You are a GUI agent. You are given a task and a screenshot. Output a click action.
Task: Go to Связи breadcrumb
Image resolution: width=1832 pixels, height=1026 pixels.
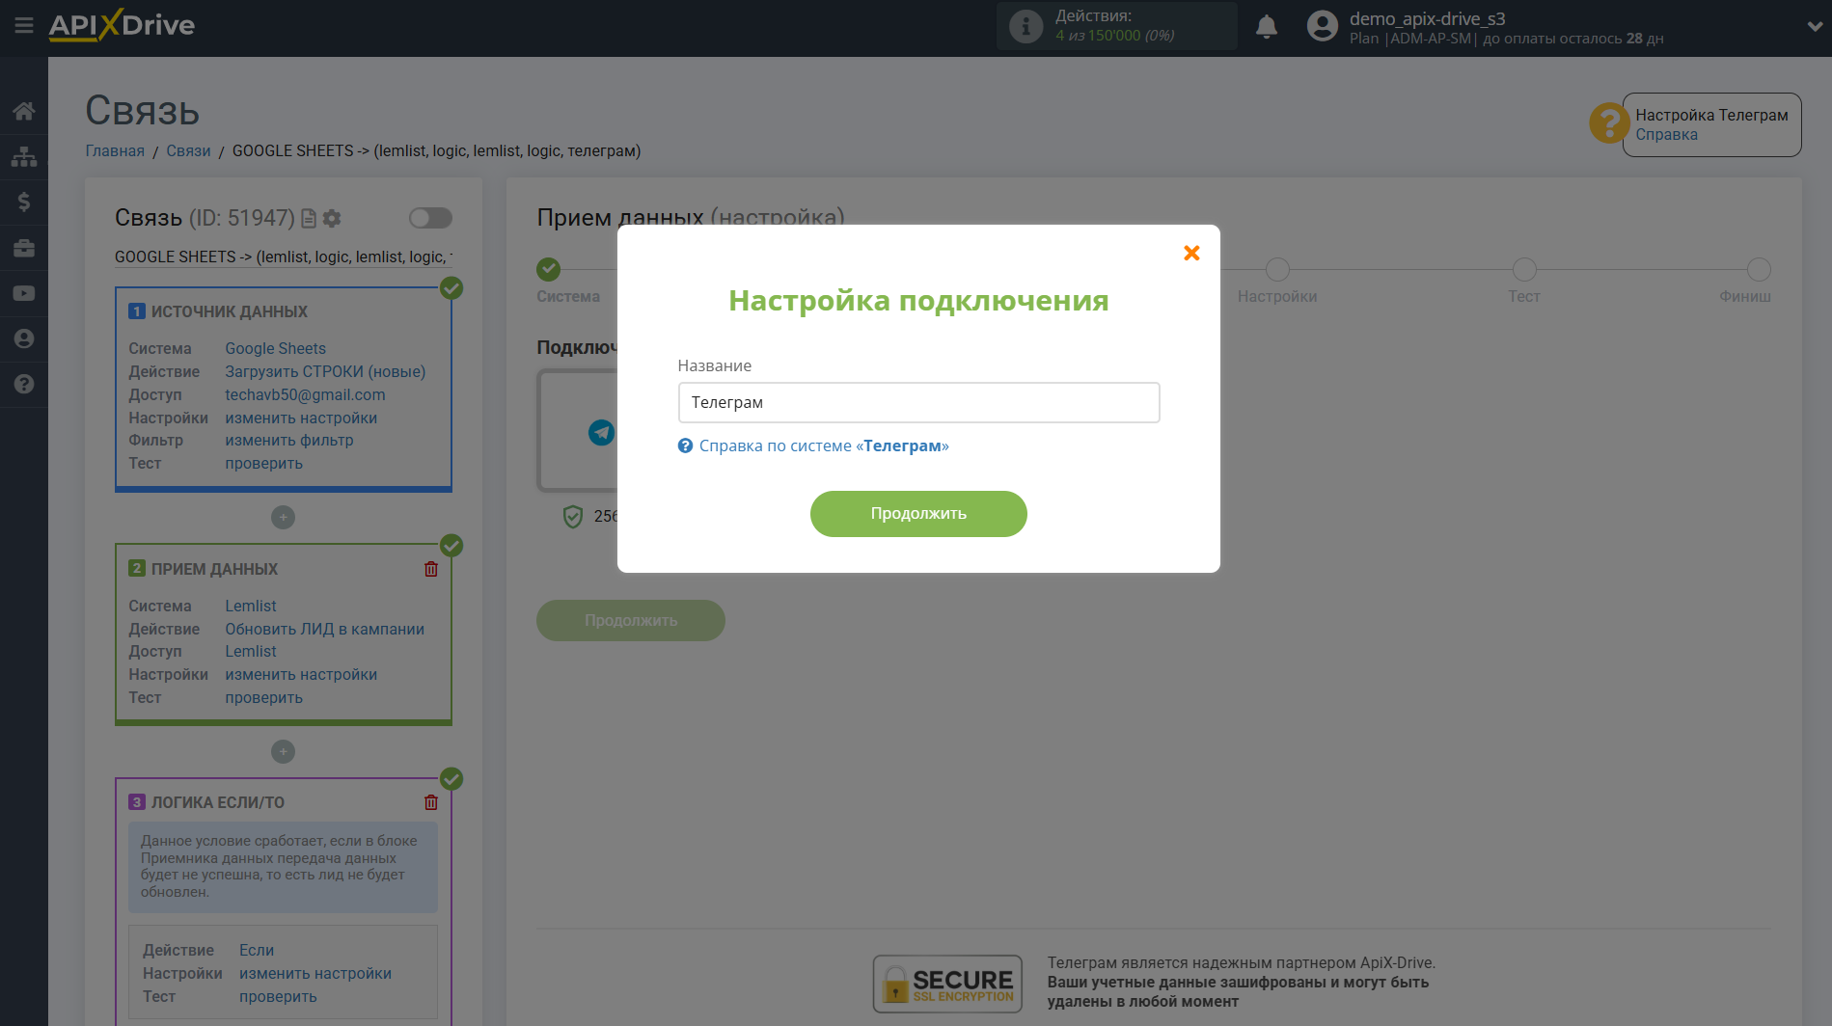188,151
